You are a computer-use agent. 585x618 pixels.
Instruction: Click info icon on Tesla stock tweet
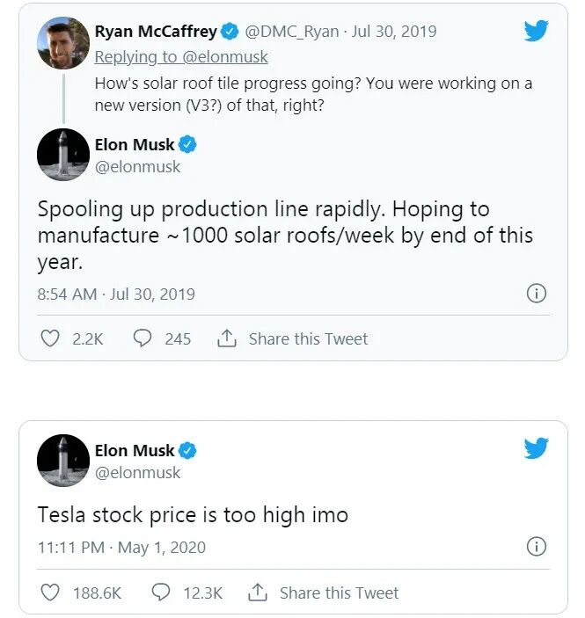pos(536,547)
